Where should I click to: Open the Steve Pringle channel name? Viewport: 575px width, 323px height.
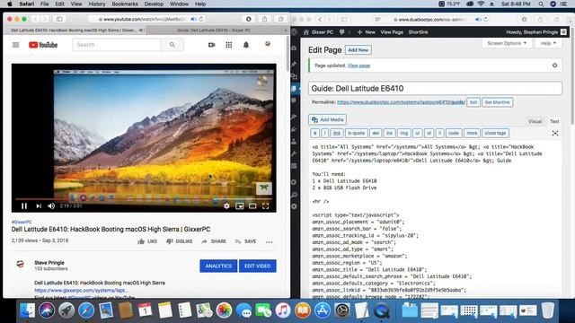coord(49,263)
